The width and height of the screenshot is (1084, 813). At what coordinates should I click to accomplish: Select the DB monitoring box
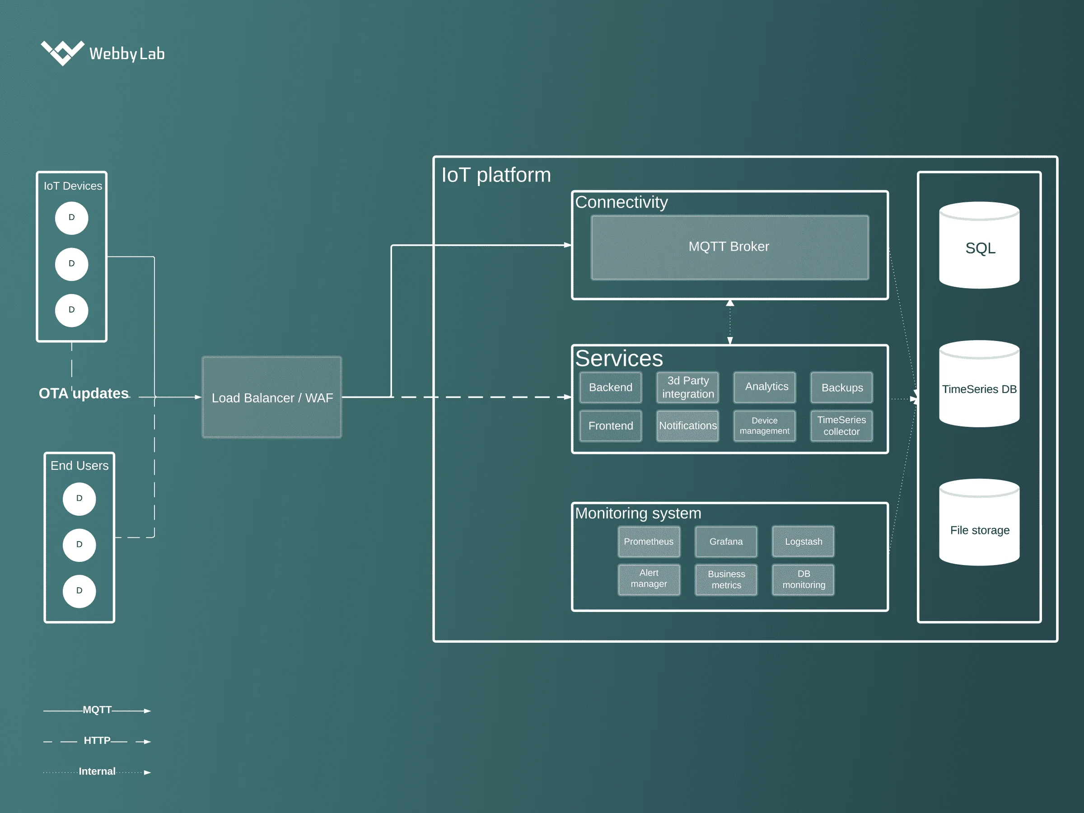[803, 580]
